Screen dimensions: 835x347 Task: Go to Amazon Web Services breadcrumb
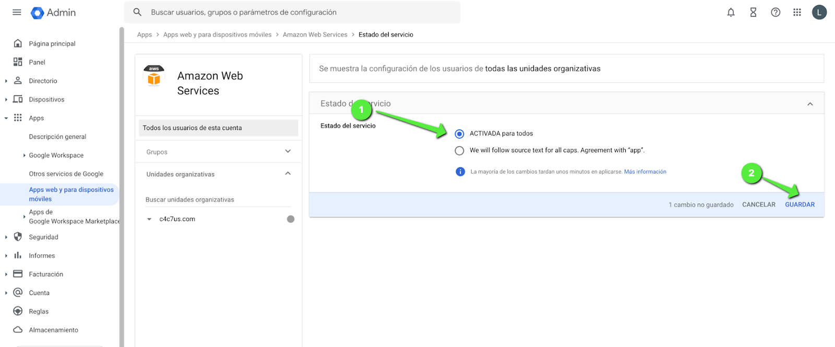point(315,34)
